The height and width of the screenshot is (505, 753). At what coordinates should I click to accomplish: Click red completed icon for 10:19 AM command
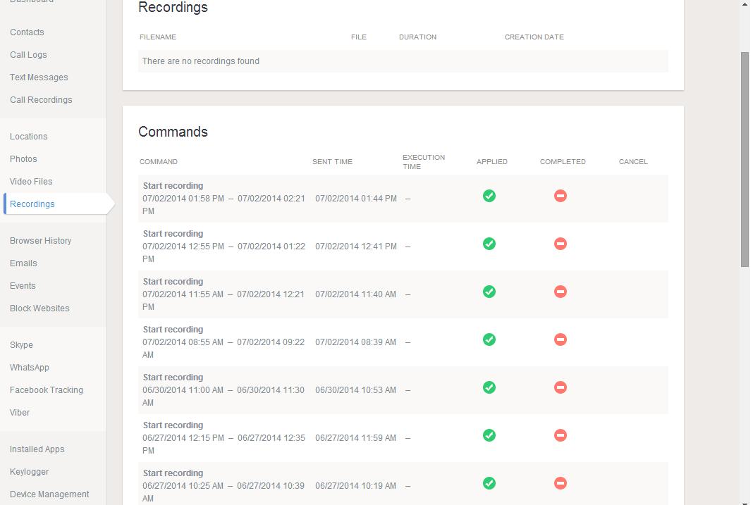(x=561, y=483)
